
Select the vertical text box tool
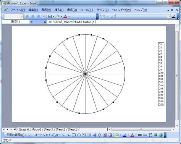point(89,135)
